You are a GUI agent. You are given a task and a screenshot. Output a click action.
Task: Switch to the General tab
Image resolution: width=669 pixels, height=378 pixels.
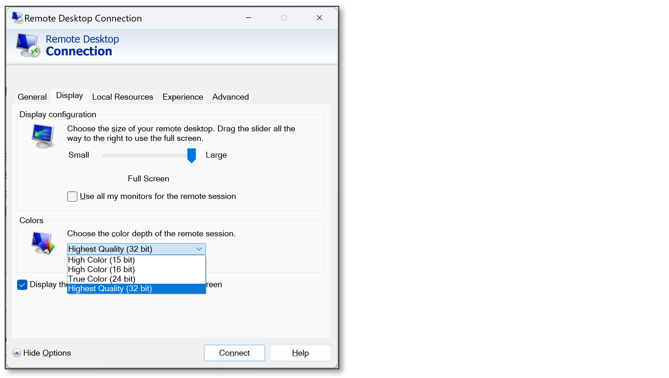coord(32,97)
